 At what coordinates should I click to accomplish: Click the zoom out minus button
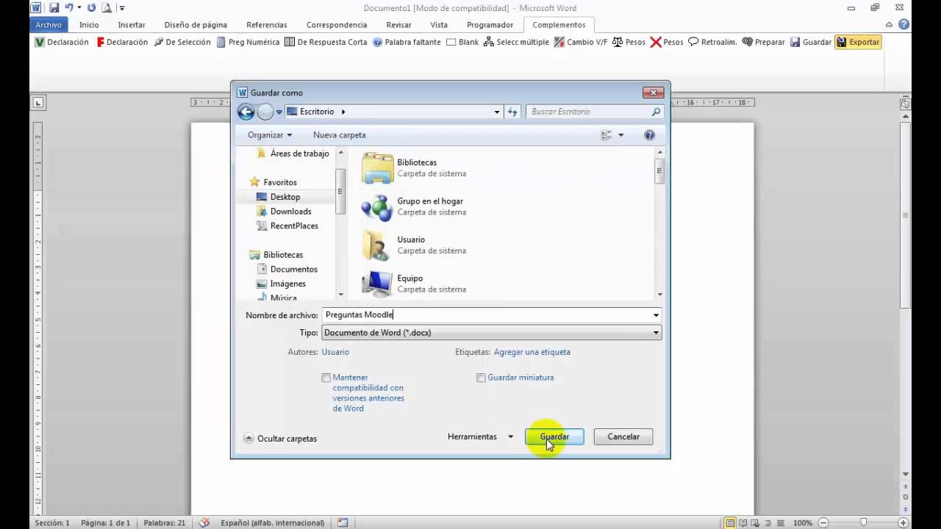pos(822,523)
